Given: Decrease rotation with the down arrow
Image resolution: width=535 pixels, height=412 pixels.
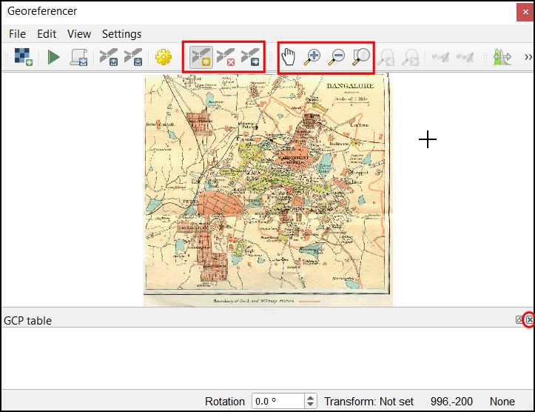Looking at the screenshot, I should coord(310,405).
